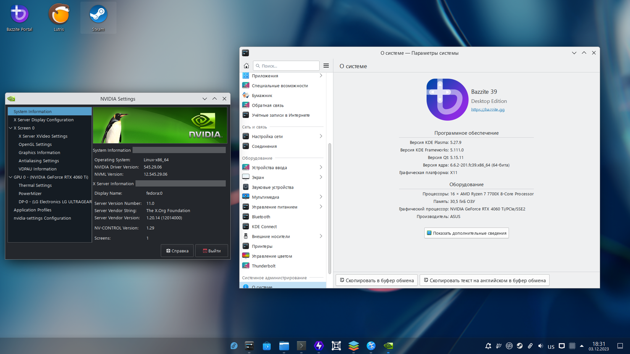
Task: Open the bazzite.gg link
Action: [x=488, y=110]
